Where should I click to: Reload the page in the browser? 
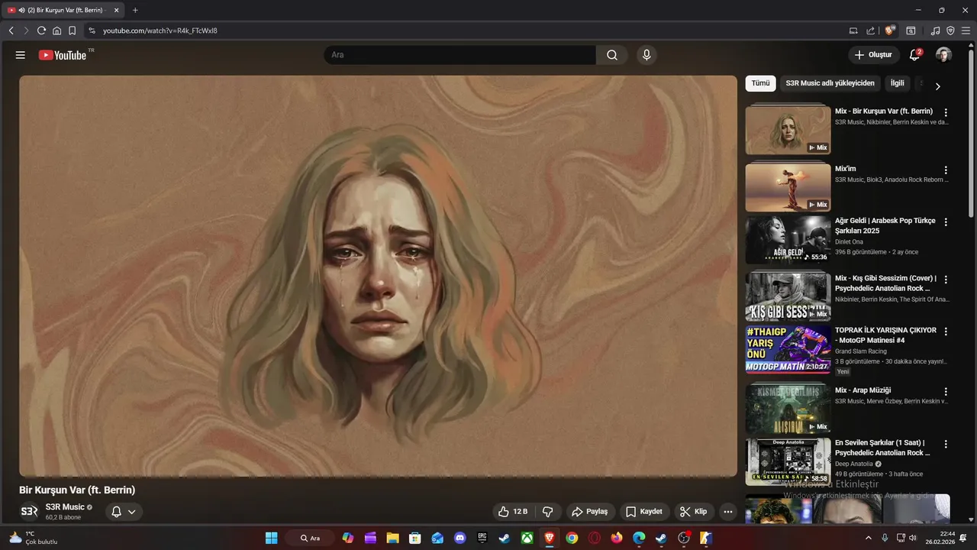click(41, 31)
